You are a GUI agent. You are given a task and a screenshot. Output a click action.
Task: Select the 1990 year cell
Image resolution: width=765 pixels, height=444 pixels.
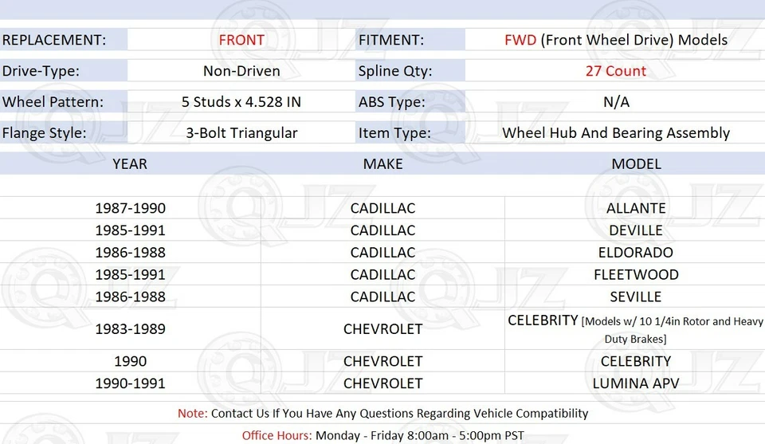[130, 362]
